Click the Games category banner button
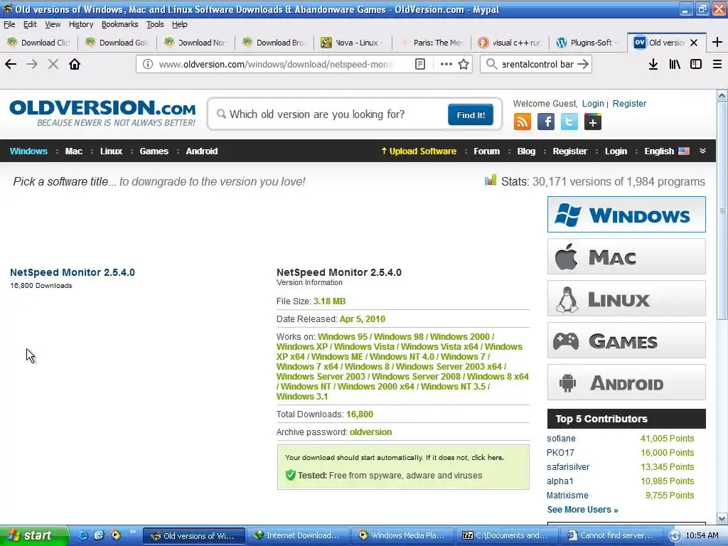 [626, 341]
